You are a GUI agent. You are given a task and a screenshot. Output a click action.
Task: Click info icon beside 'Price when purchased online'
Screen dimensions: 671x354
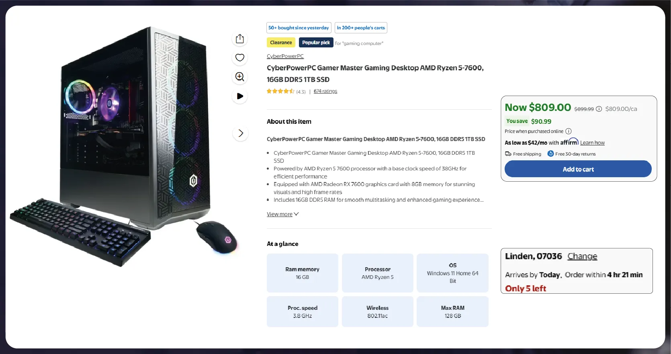click(x=569, y=131)
